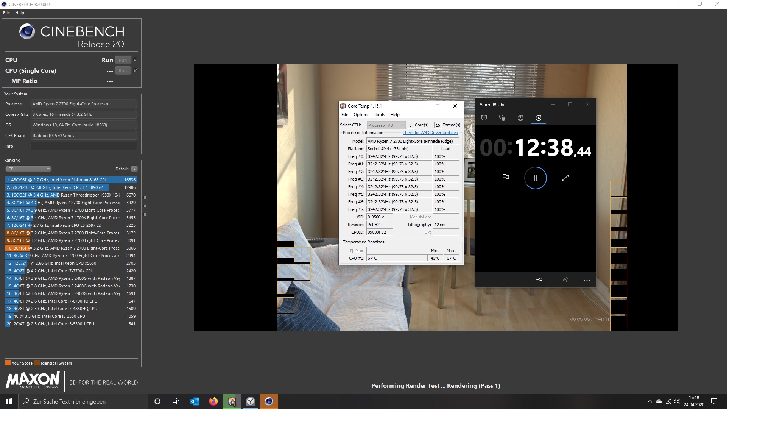Click the Info input field in Your System
This screenshot has height=426, width=757.
pyautogui.click(x=84, y=146)
